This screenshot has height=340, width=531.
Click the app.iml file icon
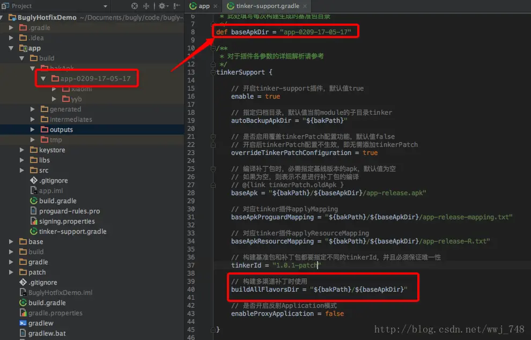(34, 190)
